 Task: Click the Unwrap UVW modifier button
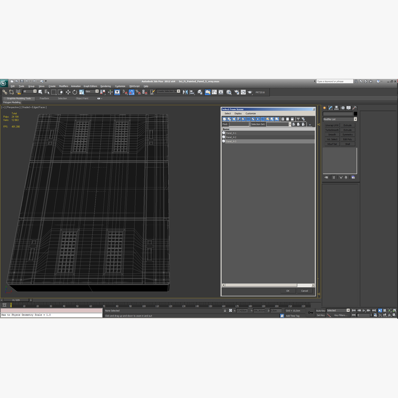coord(332,125)
